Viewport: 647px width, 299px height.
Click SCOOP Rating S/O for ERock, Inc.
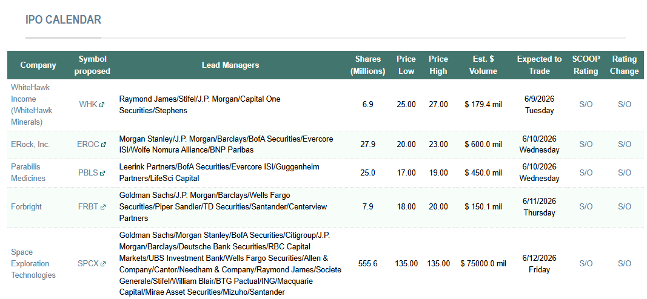(x=586, y=144)
